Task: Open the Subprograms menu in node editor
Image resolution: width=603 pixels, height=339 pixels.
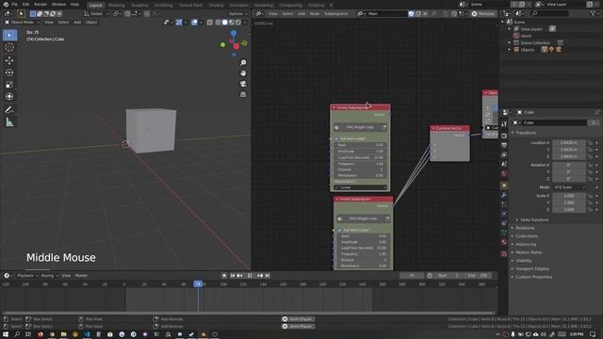Action: 336,13
